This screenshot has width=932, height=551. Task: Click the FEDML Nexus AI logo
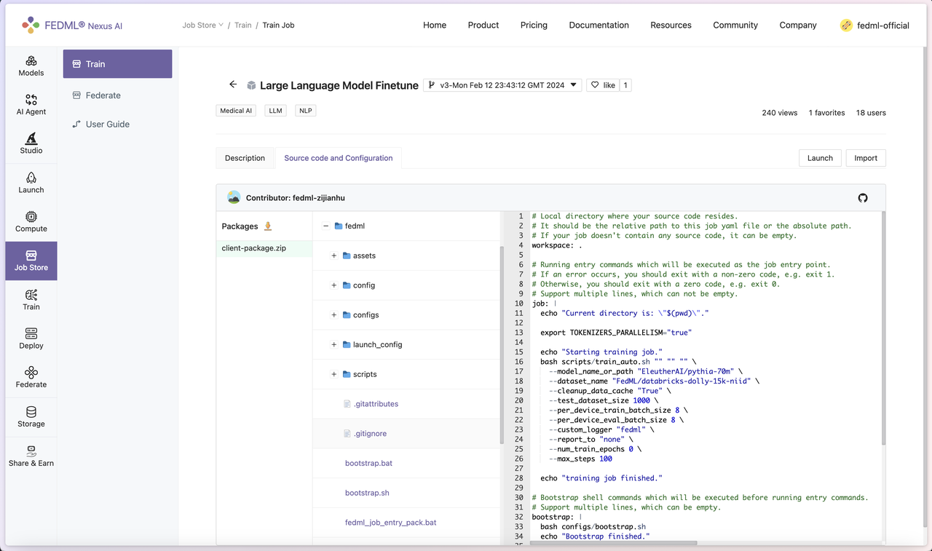point(71,25)
